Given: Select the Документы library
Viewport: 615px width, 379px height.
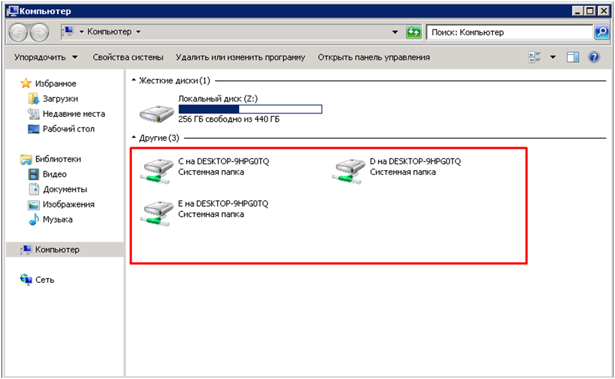Looking at the screenshot, I should [x=65, y=189].
